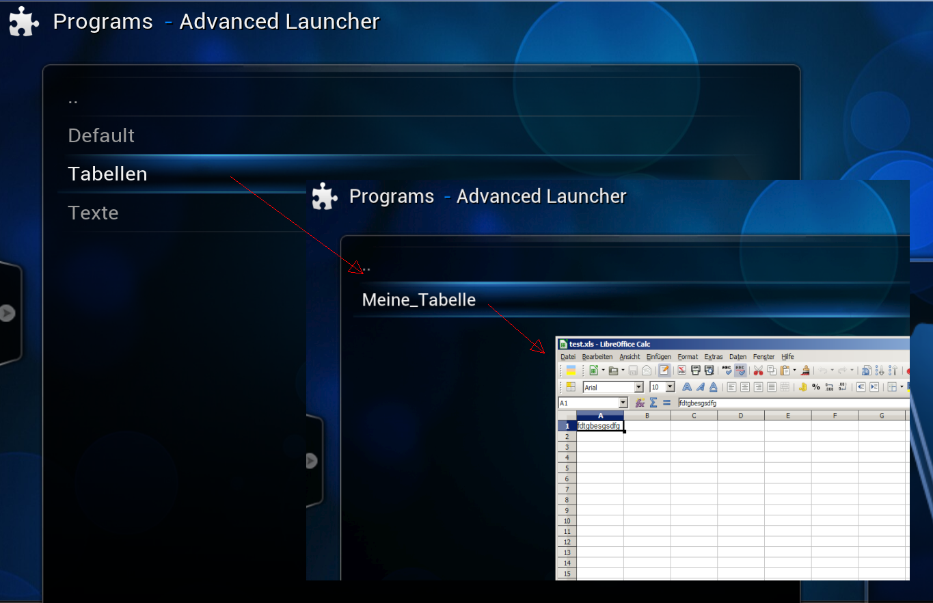Viewport: 933px width, 603px height.
Task: Toggle Edit File mode button
Action: point(664,371)
